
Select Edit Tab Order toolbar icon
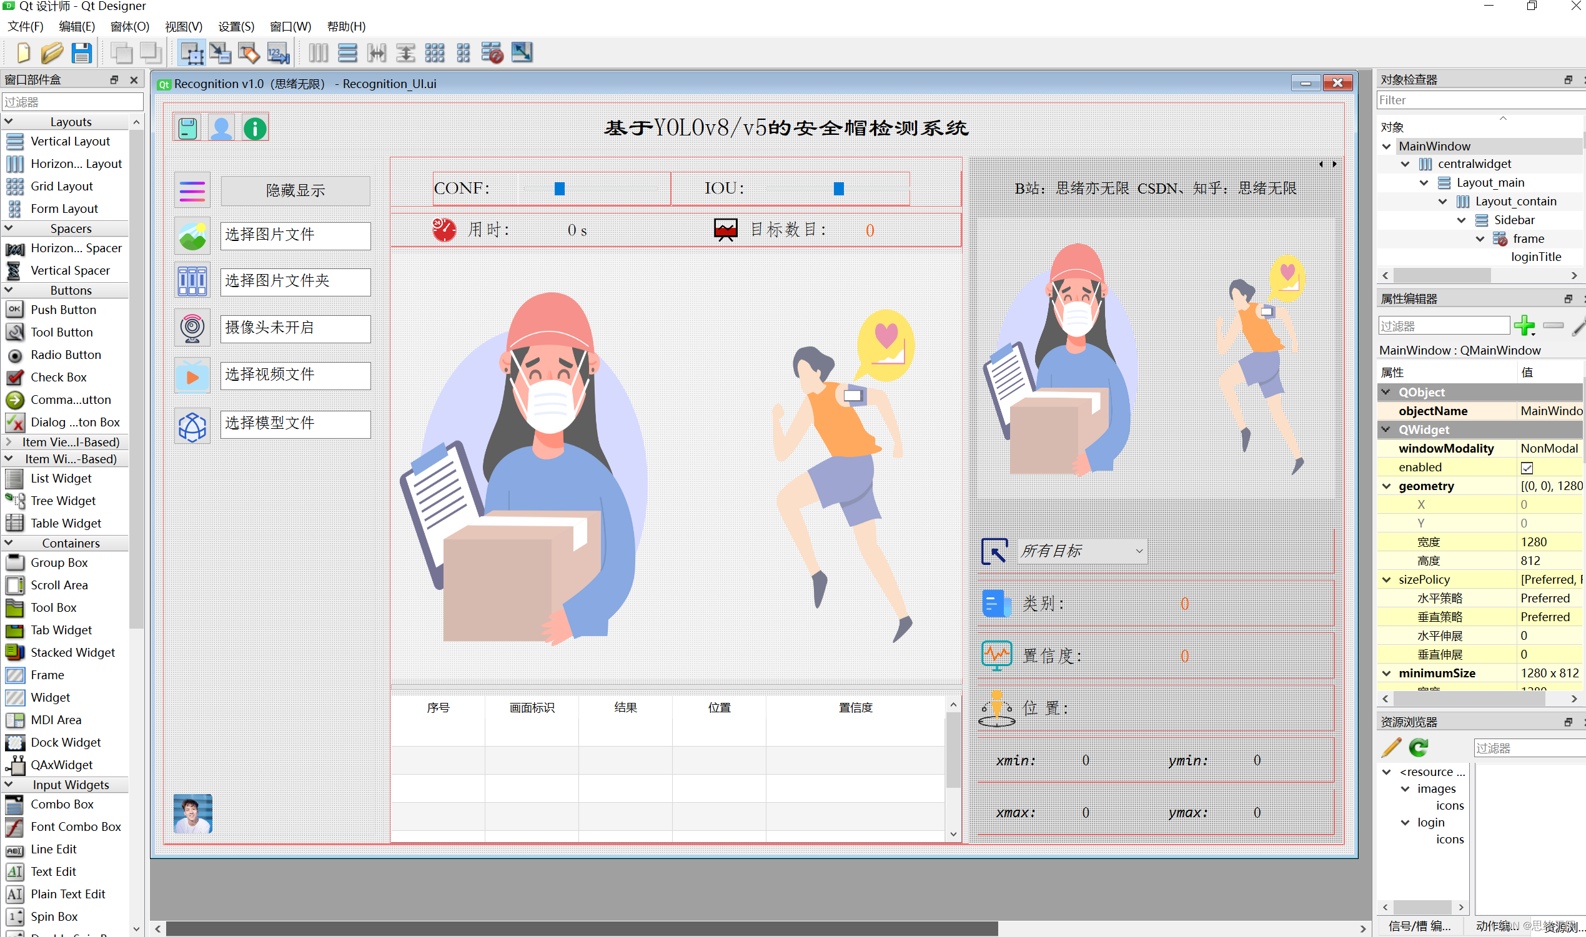click(278, 53)
